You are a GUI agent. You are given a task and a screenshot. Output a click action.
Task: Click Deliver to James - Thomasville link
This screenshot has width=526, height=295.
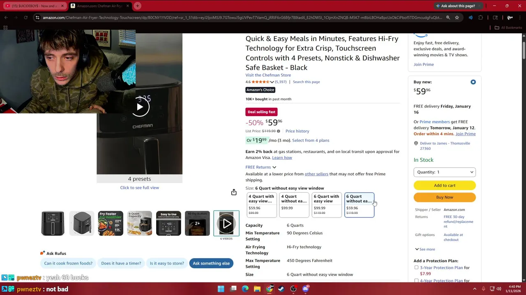click(x=445, y=146)
